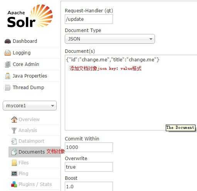Open Core Admin
Viewport: 197px width, 191px height.
[26, 64]
